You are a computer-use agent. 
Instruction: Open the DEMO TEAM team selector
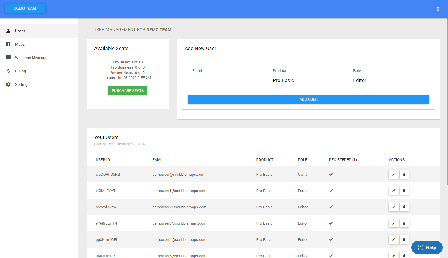[x=25, y=8]
